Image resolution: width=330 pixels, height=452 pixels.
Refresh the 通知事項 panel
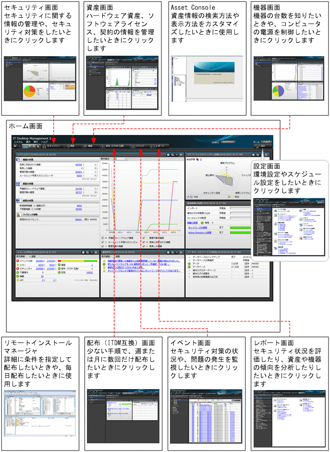(x=172, y=252)
